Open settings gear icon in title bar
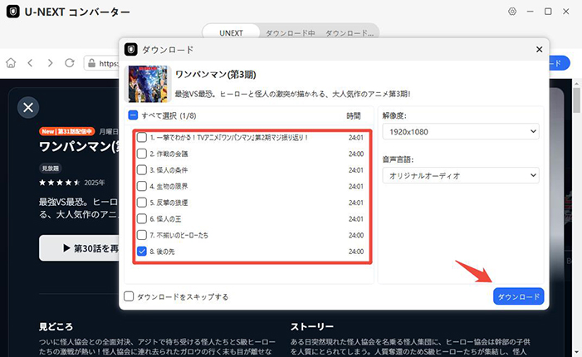The width and height of the screenshot is (582, 357). click(512, 12)
